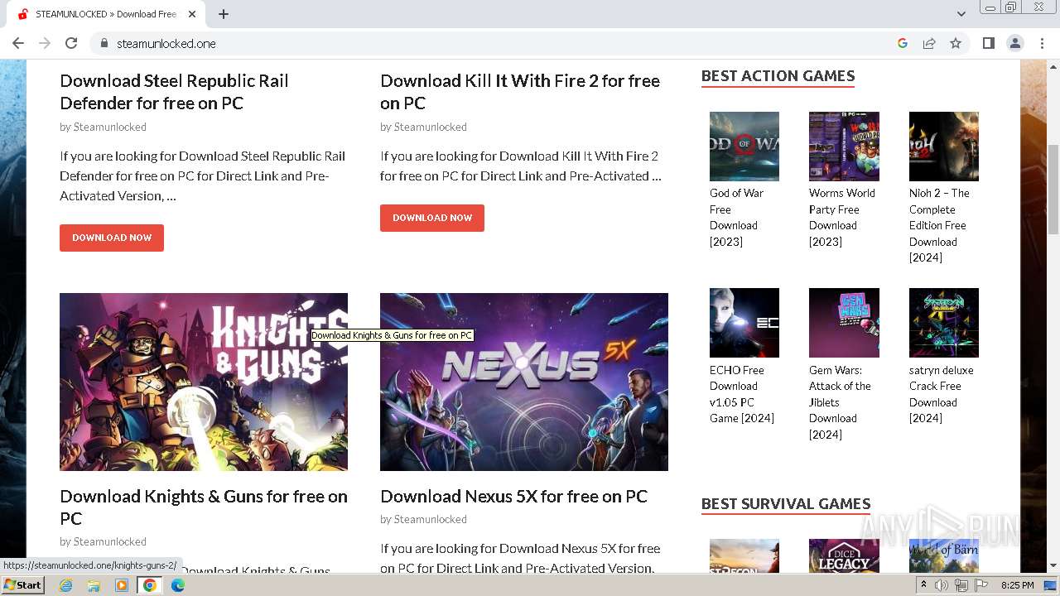Open File Explorer from taskbar
The image size is (1060, 596).
(94, 585)
